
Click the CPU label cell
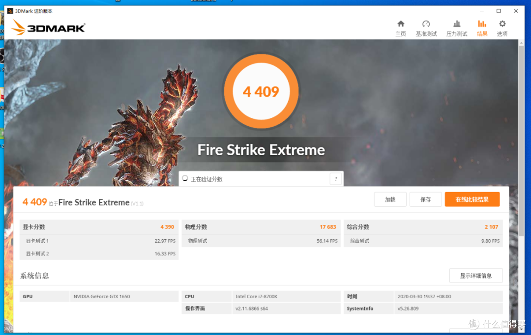(206, 296)
